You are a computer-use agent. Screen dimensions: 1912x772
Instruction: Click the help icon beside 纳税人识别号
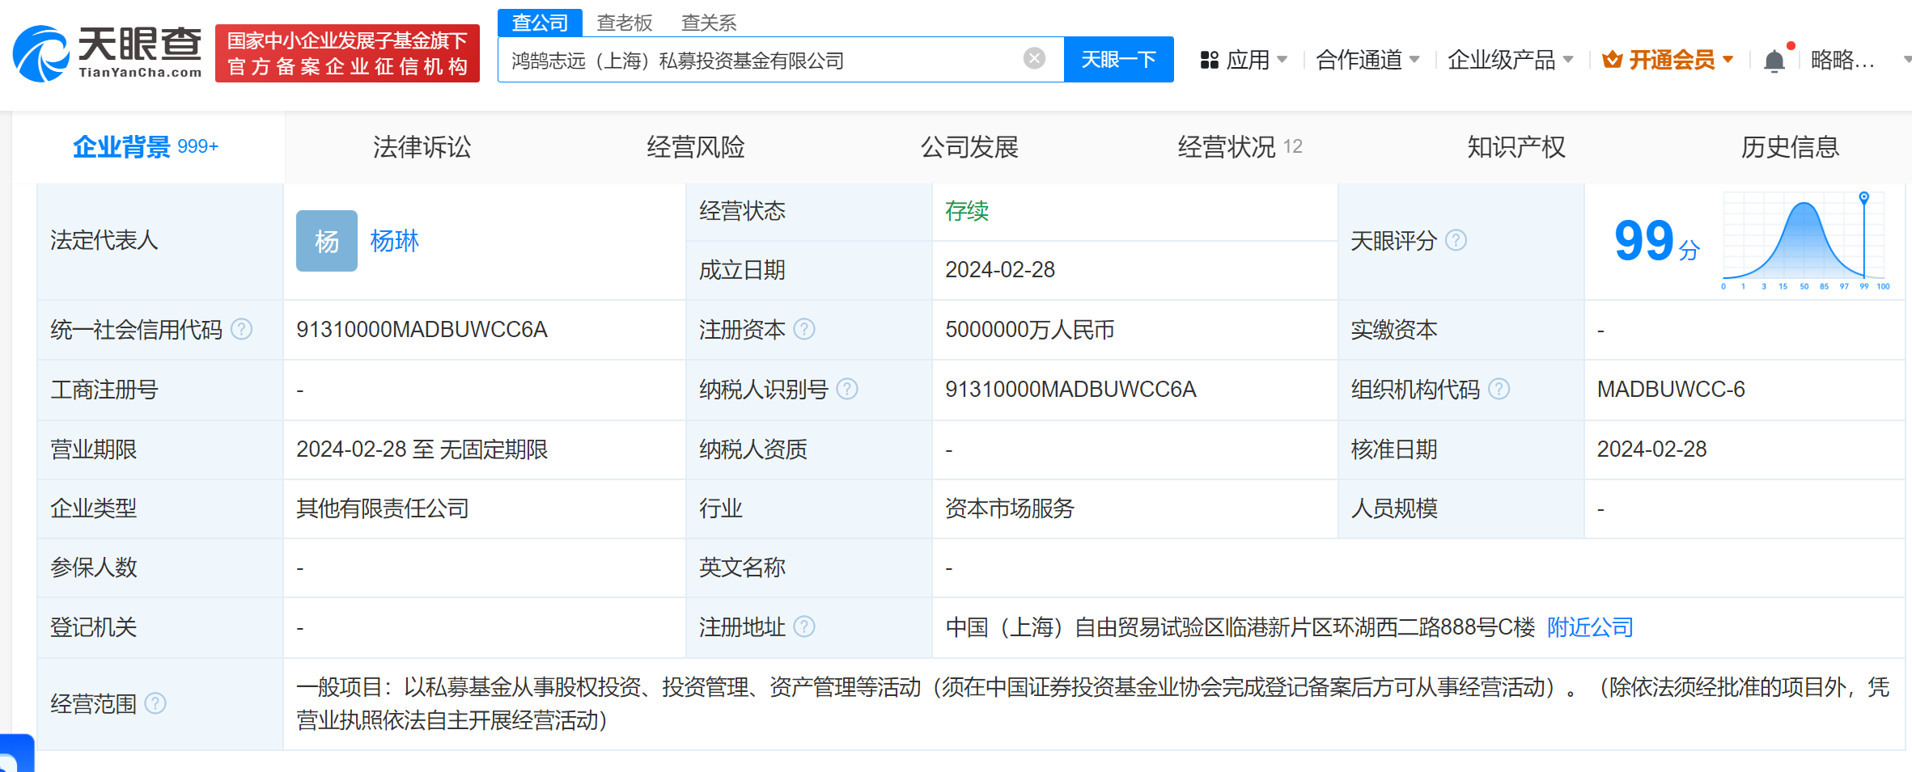tap(848, 390)
